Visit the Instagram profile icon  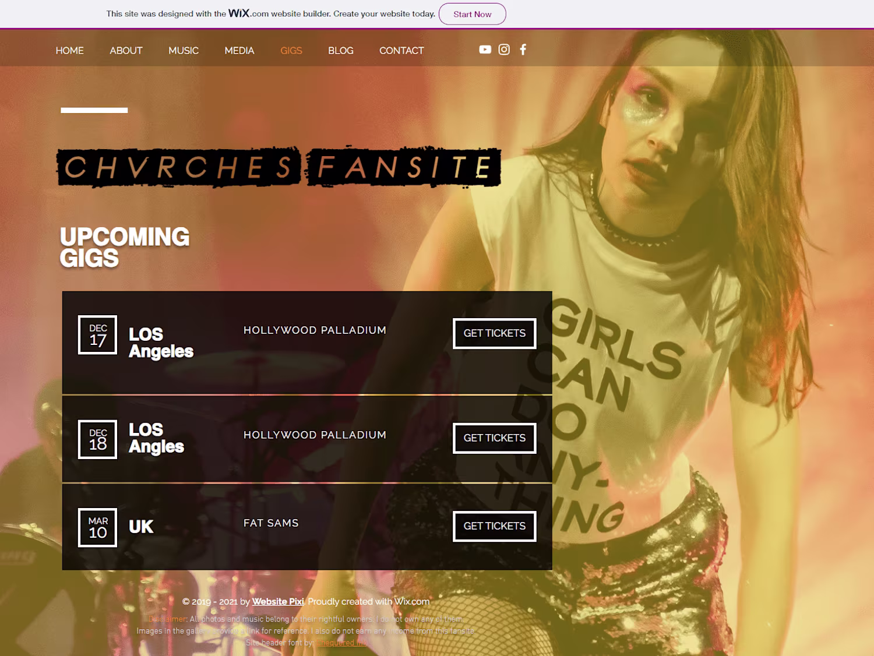(x=504, y=50)
